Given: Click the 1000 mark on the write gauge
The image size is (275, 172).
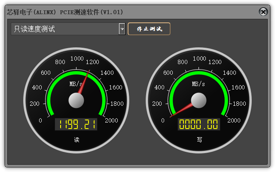Looking at the screenshot, I should click(x=199, y=58).
